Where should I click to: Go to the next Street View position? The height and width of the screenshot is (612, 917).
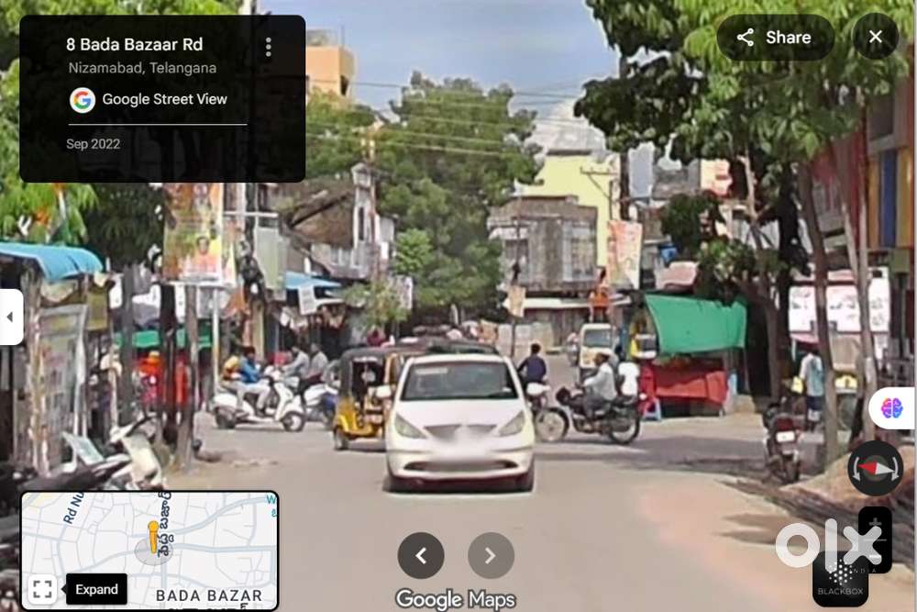coord(491,555)
